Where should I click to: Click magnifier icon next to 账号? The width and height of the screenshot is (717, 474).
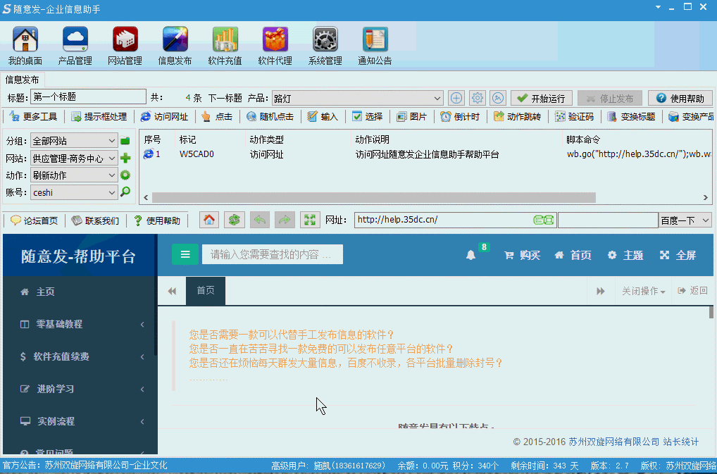125,192
